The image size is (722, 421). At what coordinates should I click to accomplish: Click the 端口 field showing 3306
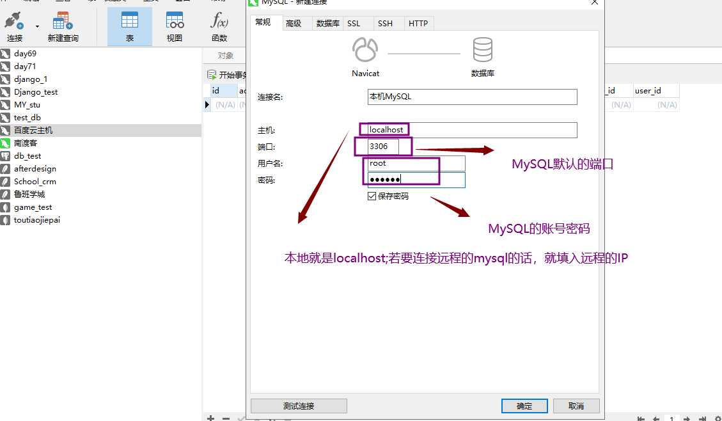(383, 147)
